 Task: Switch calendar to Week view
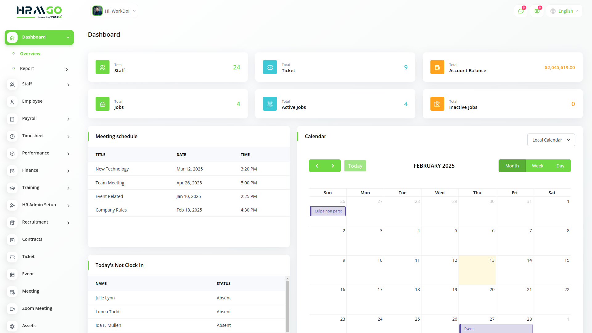[537, 166]
